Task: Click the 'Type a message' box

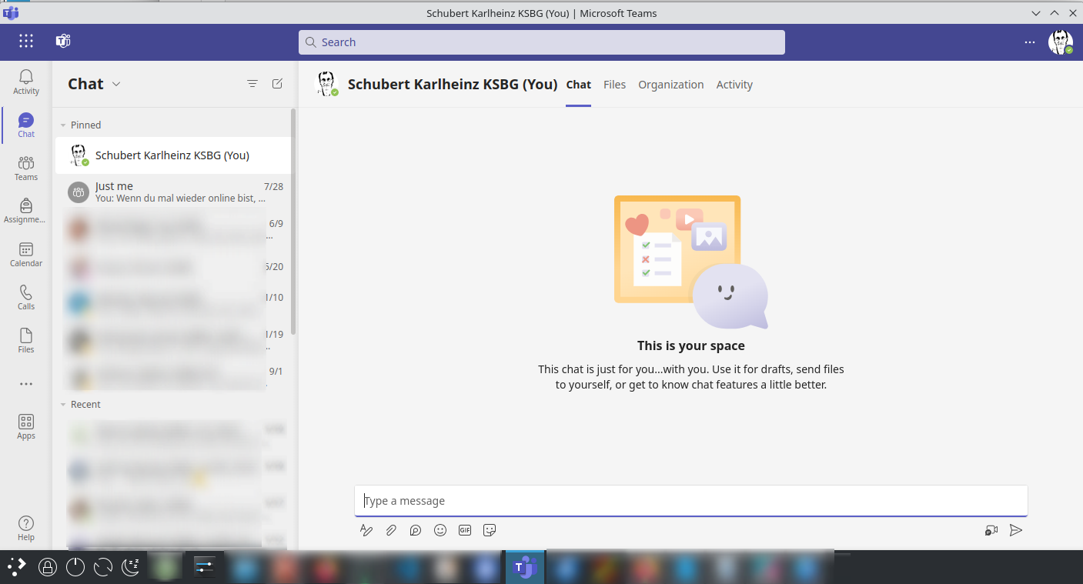Action: 690,501
